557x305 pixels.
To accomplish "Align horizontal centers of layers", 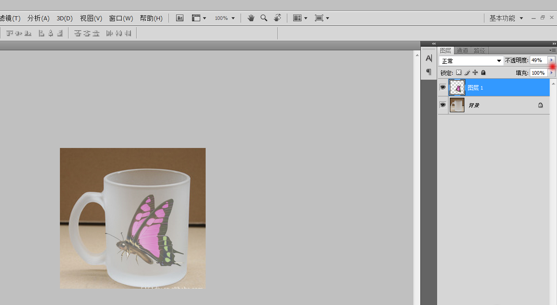I will click(x=50, y=33).
